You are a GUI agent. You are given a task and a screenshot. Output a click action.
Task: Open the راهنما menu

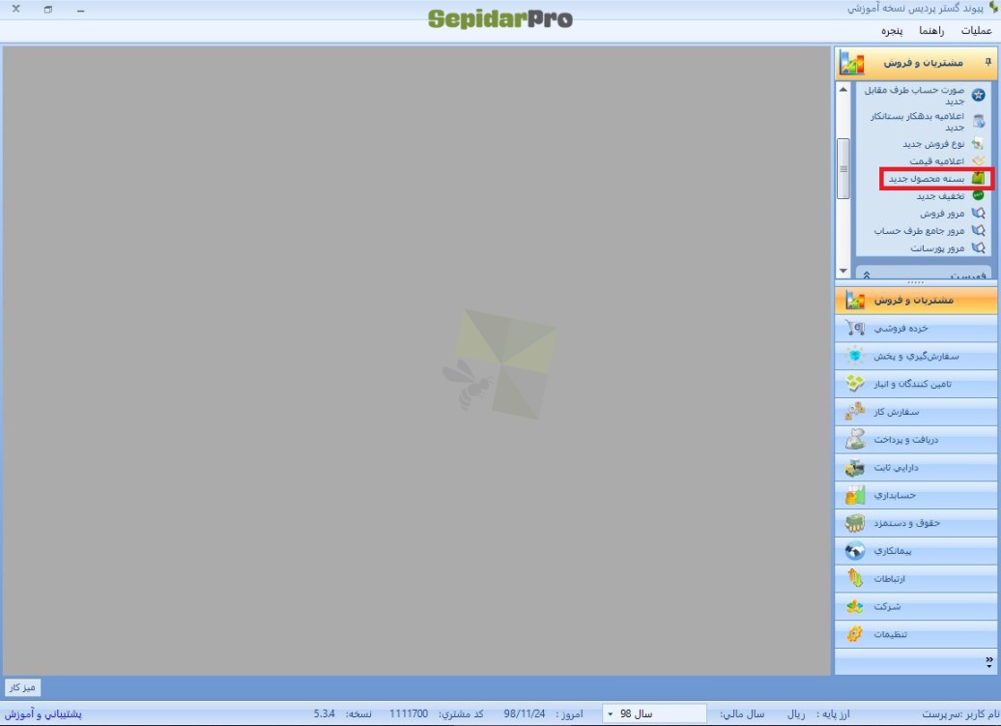[931, 31]
